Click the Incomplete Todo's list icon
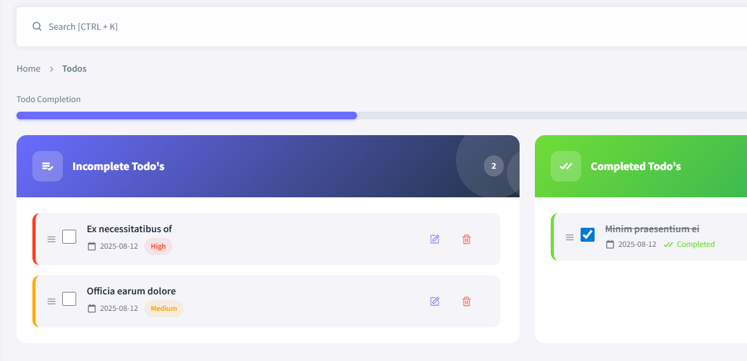The height and width of the screenshot is (361, 747). [48, 166]
